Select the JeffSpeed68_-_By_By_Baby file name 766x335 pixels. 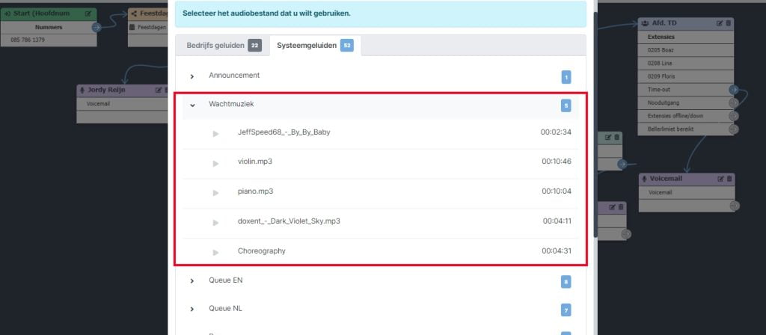(284, 132)
